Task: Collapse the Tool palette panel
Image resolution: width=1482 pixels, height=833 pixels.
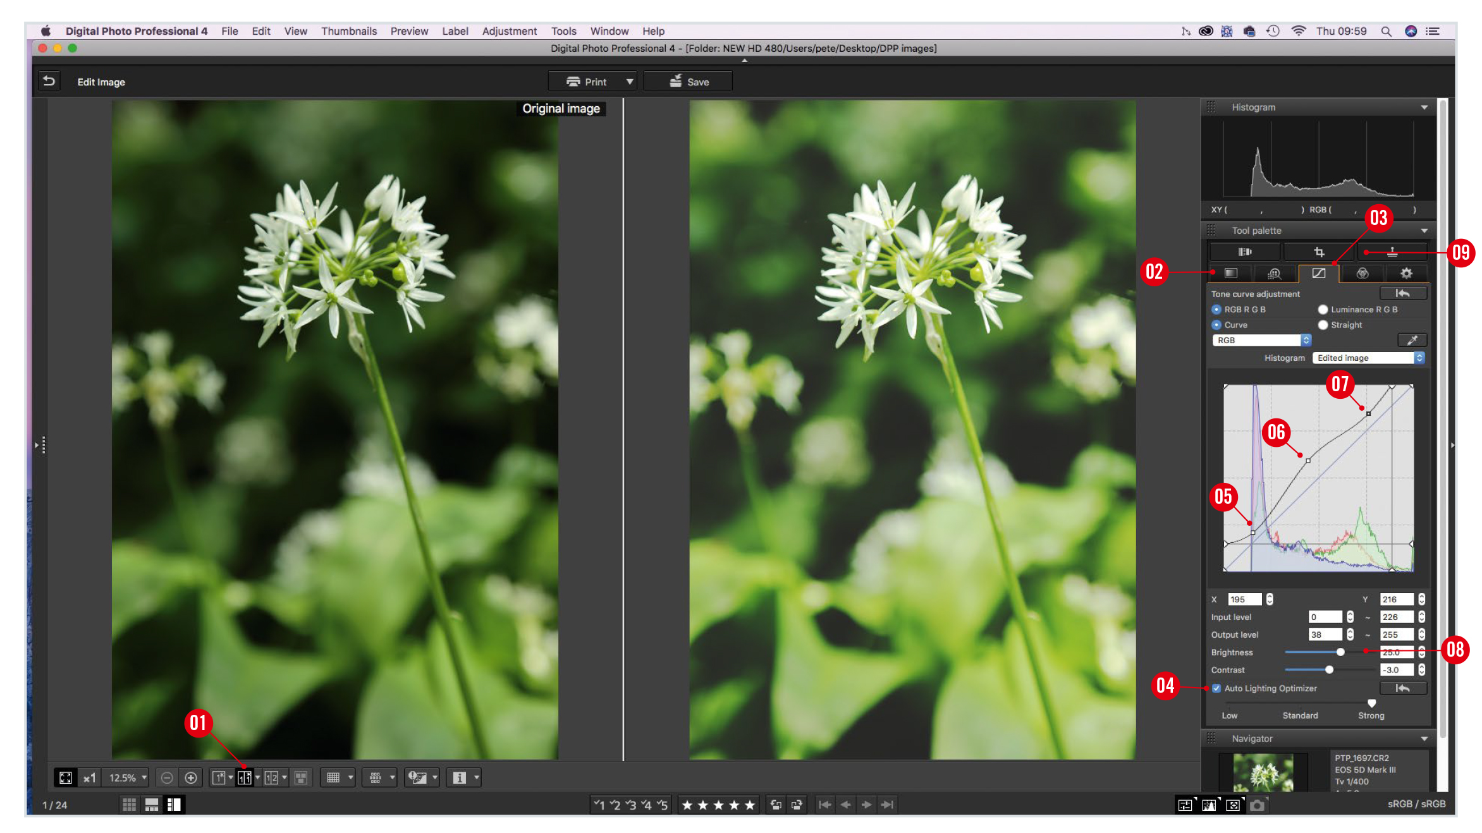Action: point(1424,231)
